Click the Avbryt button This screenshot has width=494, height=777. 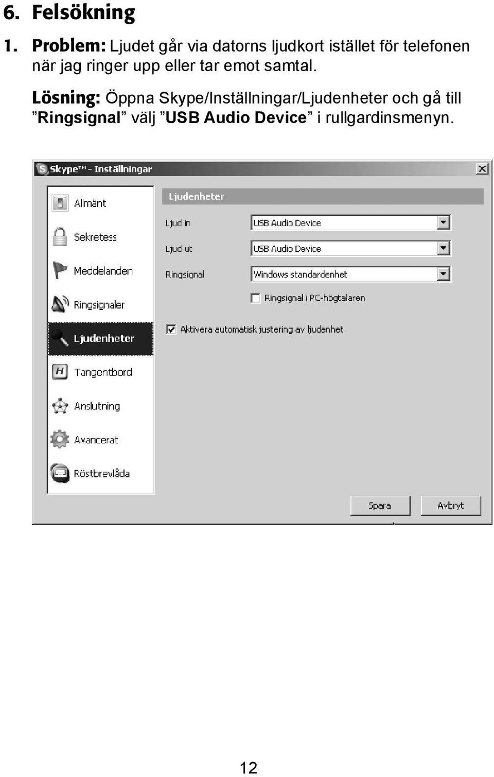[x=451, y=506]
